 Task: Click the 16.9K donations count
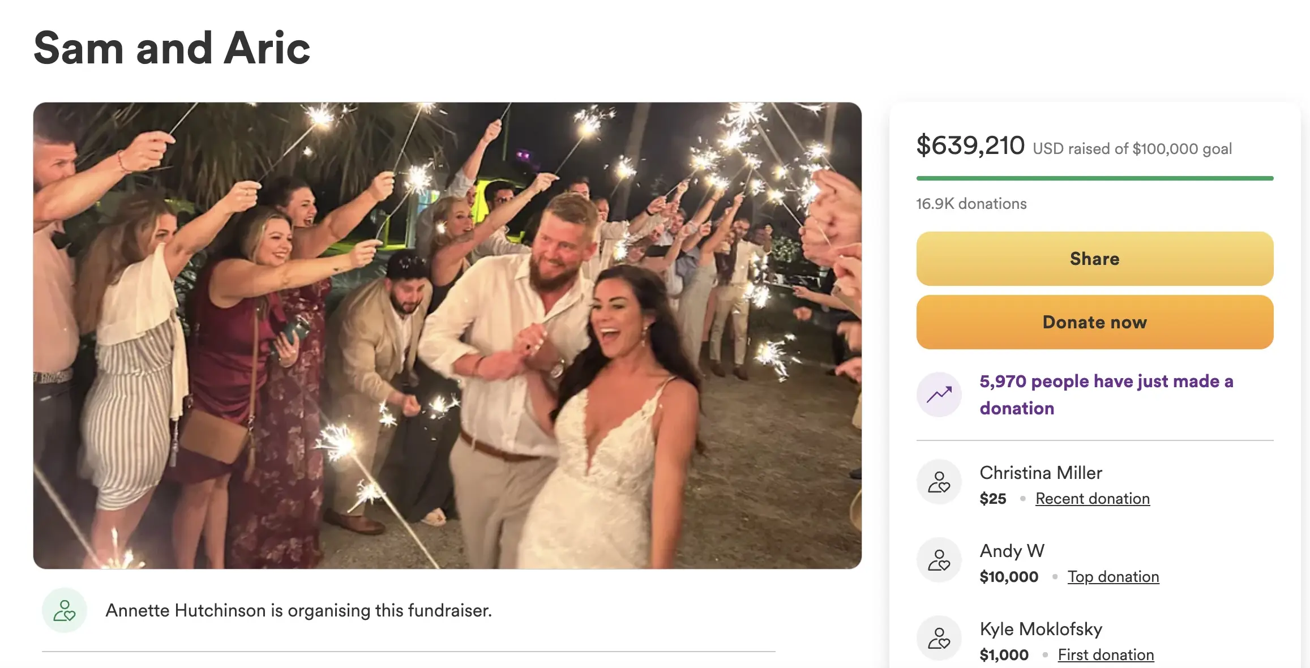click(x=971, y=204)
